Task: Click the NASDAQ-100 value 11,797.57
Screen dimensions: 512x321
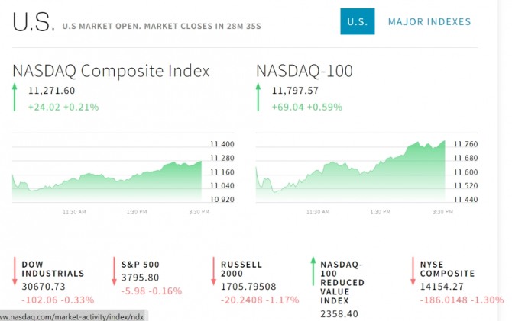Action: tap(295, 91)
